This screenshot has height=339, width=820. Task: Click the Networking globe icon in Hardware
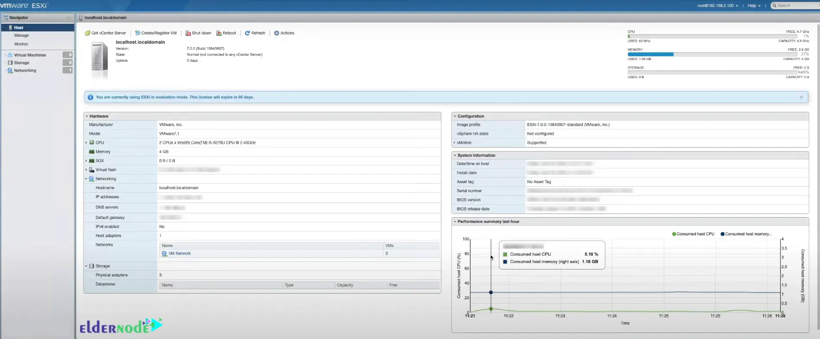tap(92, 179)
